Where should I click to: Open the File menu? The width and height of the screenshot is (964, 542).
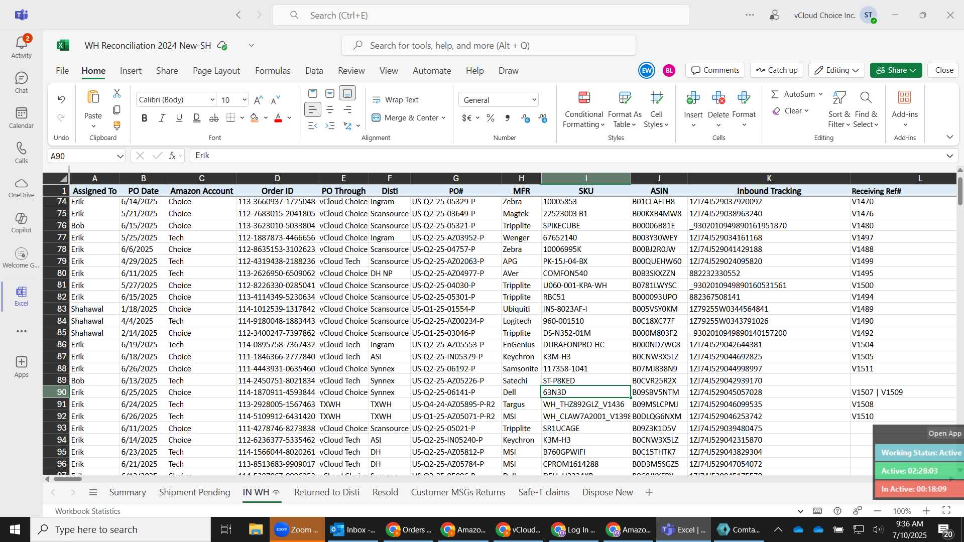pos(62,71)
